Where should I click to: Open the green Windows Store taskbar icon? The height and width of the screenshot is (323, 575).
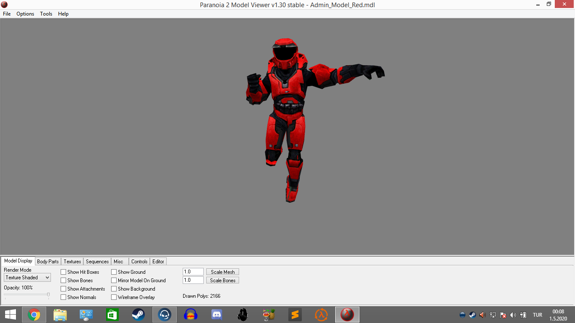tap(112, 315)
